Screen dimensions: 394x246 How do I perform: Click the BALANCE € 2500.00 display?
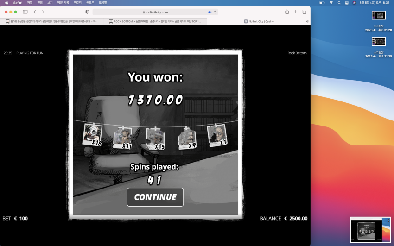(283, 218)
